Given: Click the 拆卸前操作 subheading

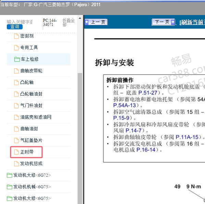Looking at the screenshot, I should [x=120, y=80].
